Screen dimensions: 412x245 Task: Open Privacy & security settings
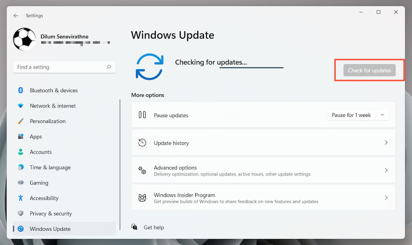click(51, 214)
